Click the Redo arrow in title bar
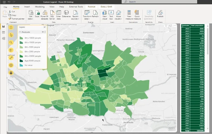 tap(14, 2)
